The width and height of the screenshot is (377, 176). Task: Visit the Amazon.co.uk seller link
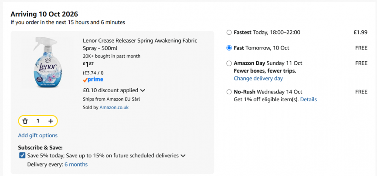pyautogui.click(x=114, y=107)
